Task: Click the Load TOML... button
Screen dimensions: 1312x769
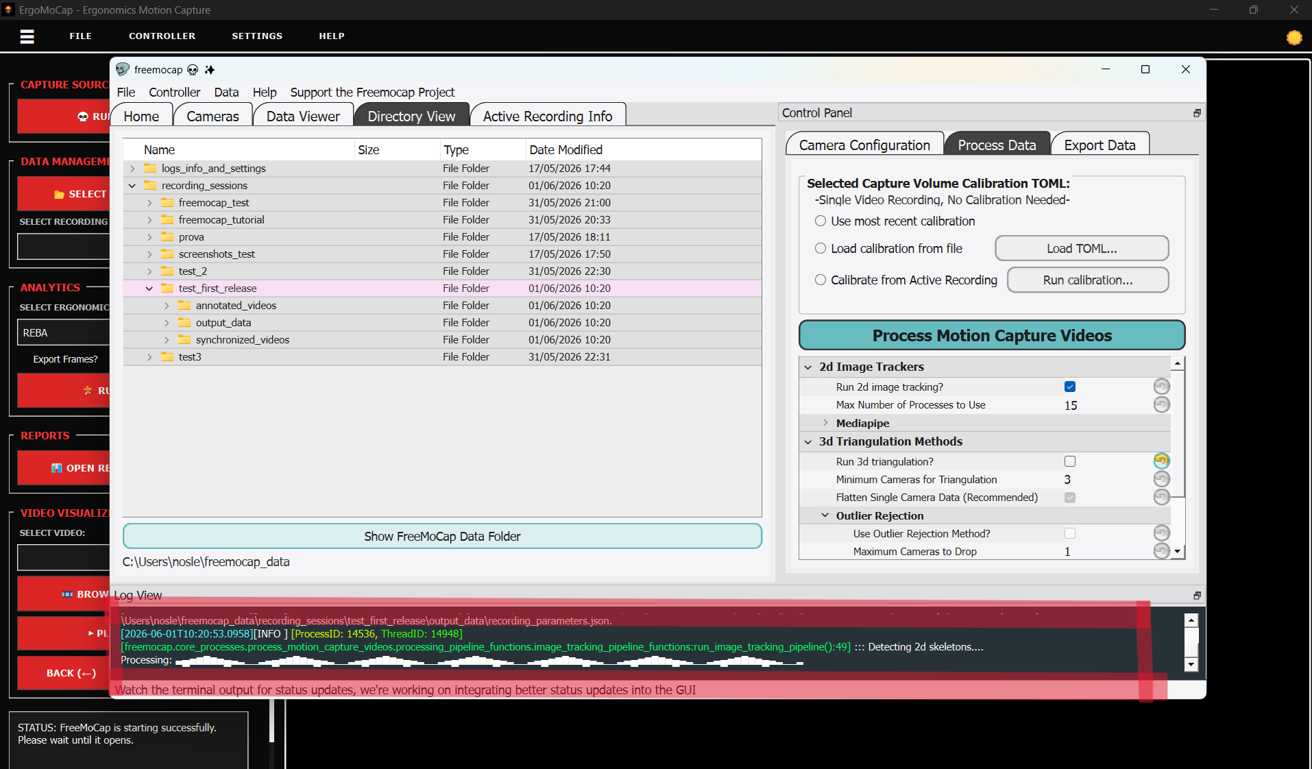Action: [x=1082, y=248]
